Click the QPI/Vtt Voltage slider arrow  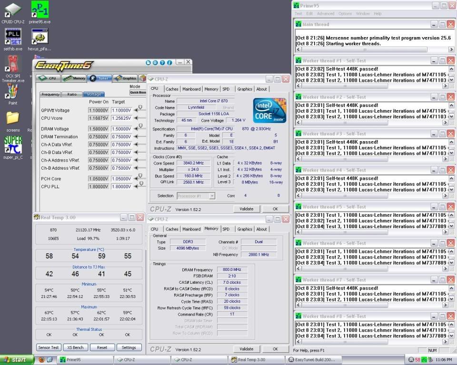(136, 110)
